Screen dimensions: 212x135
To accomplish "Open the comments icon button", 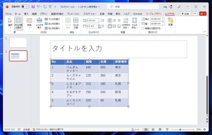I will pos(195,14).
